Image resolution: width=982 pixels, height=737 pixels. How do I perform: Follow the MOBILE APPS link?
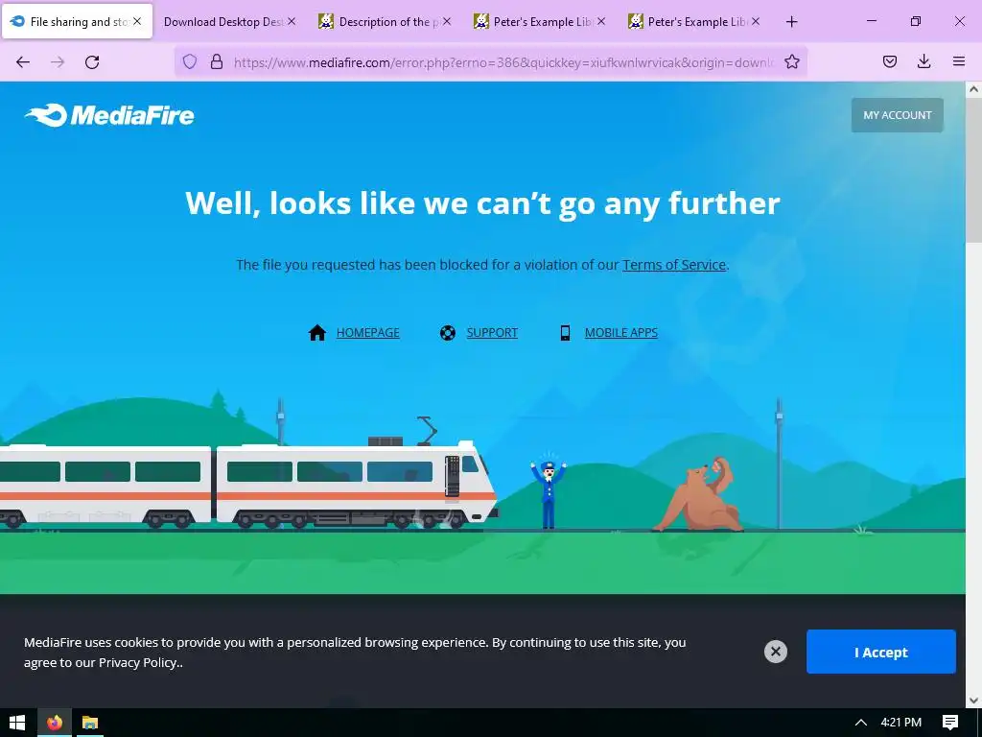point(620,333)
